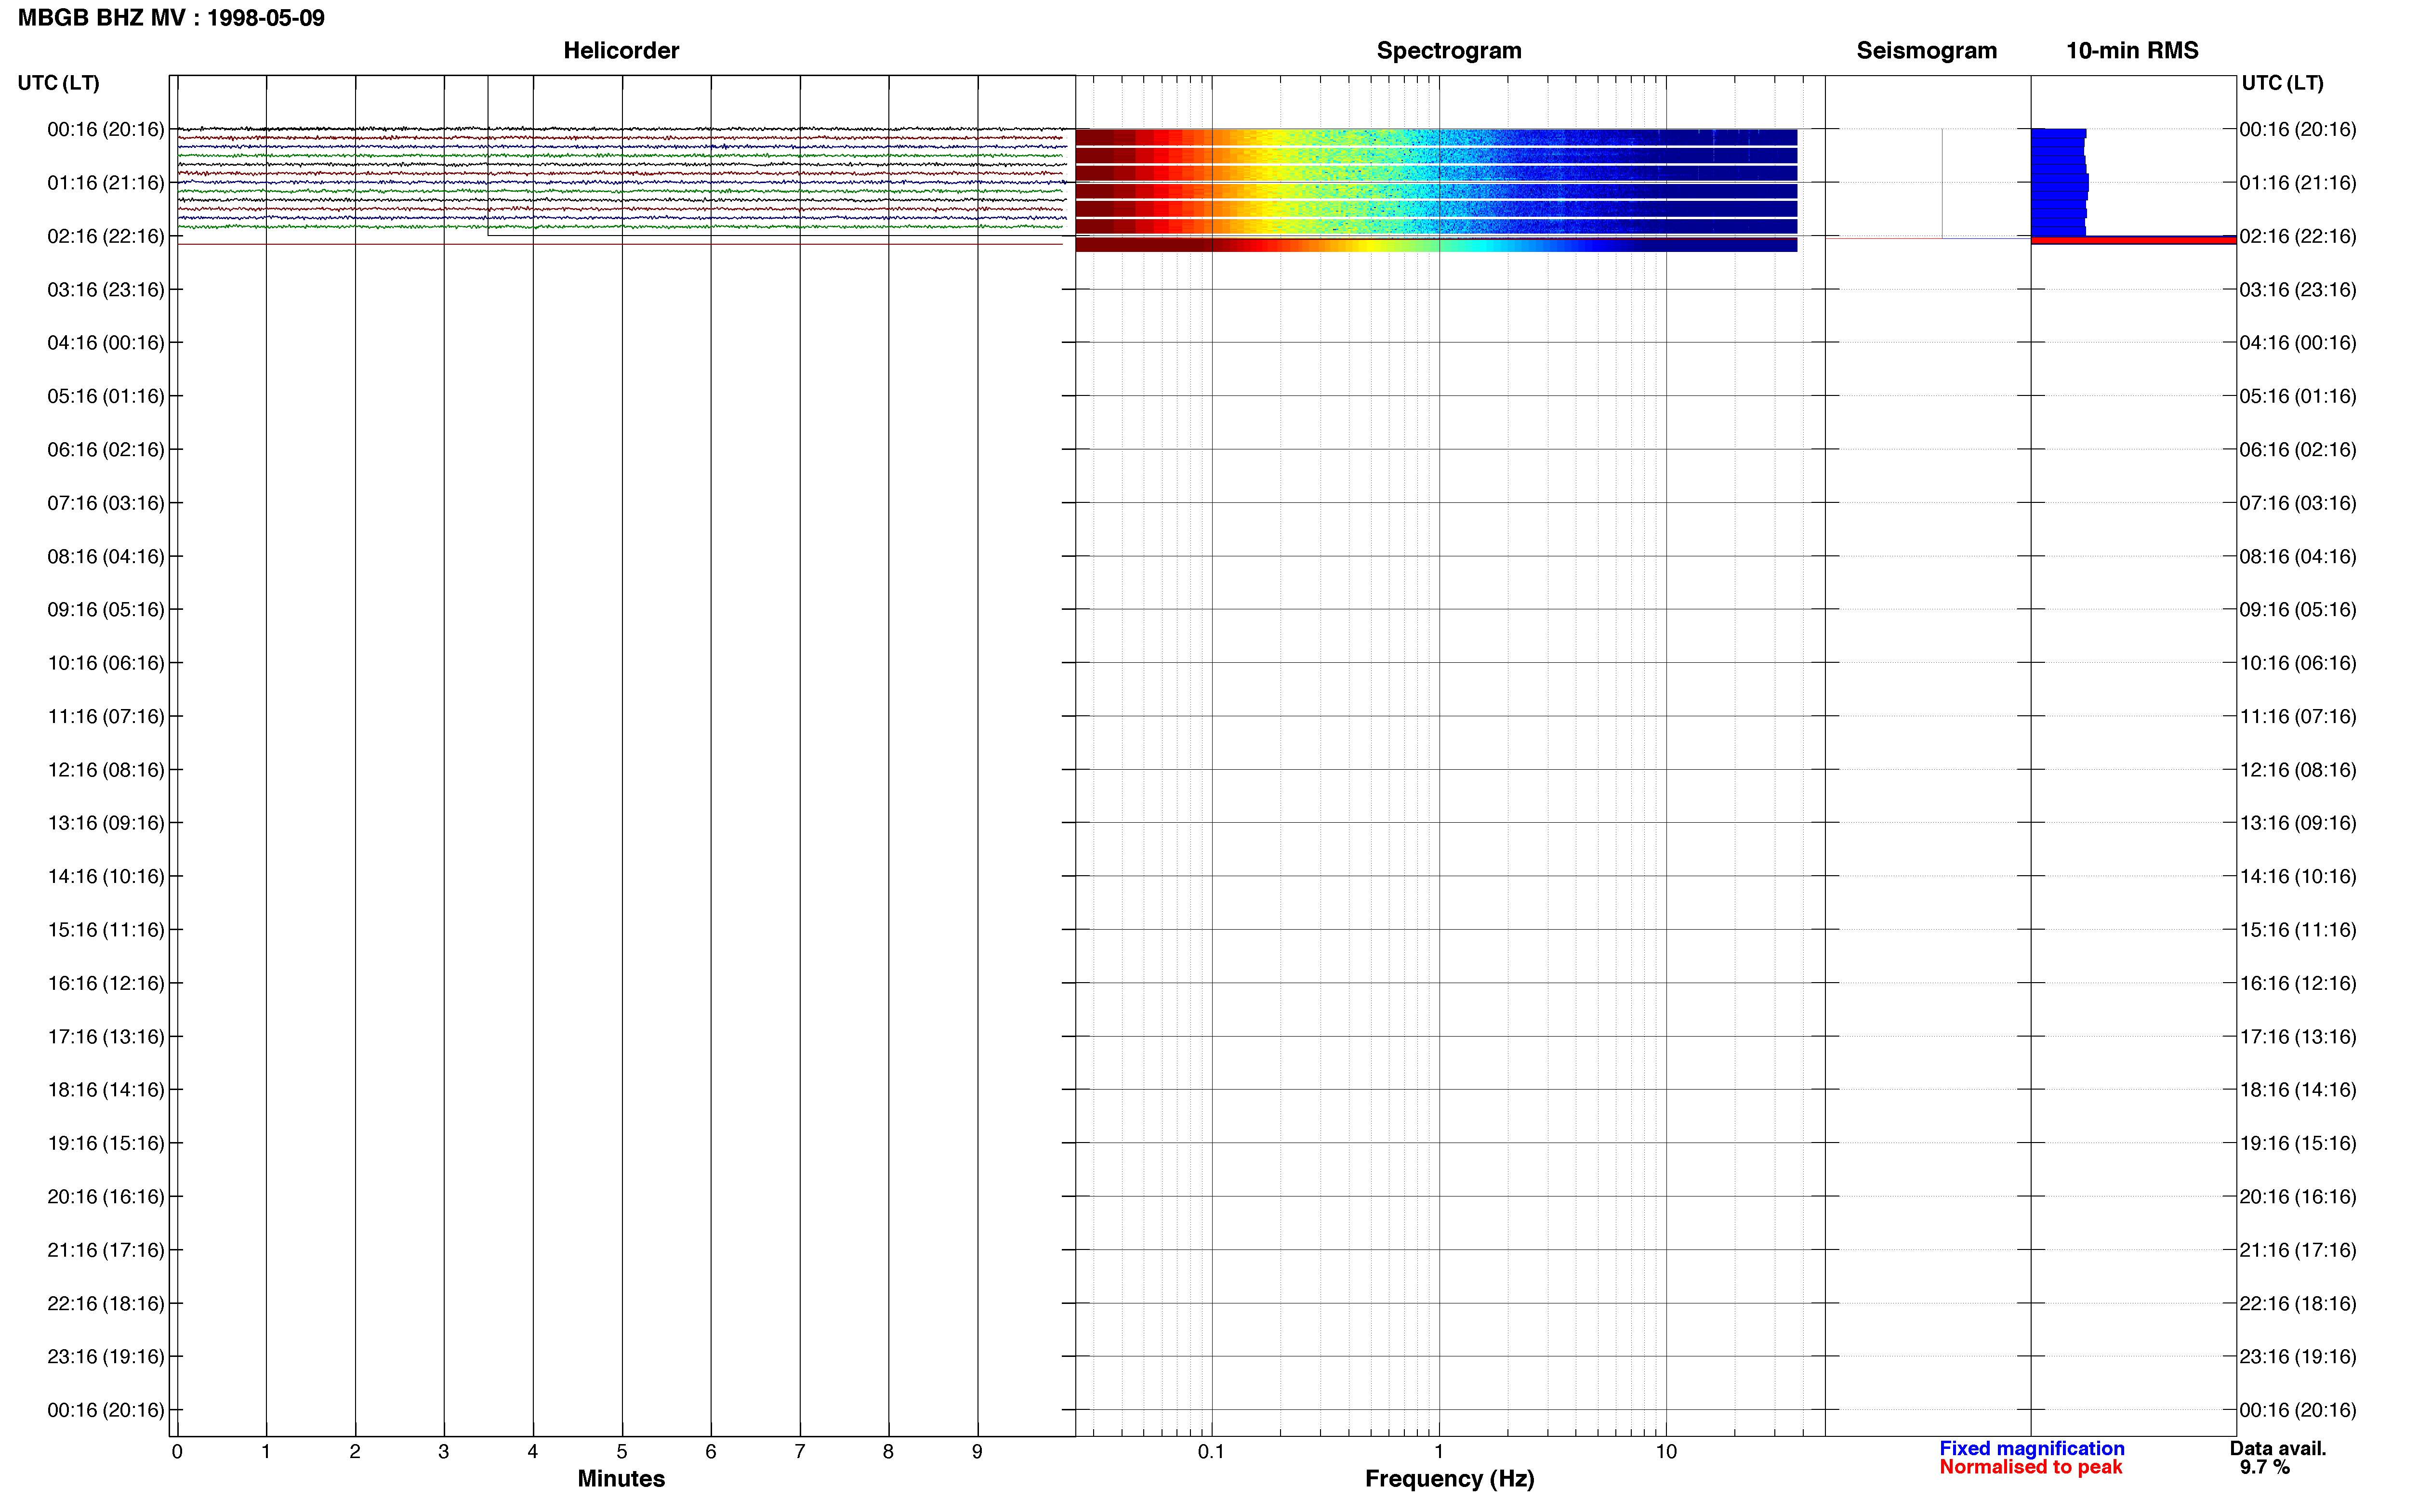2418x1512 pixels.
Task: Click the 0 tick on Minutes axis
Action: (x=177, y=1452)
